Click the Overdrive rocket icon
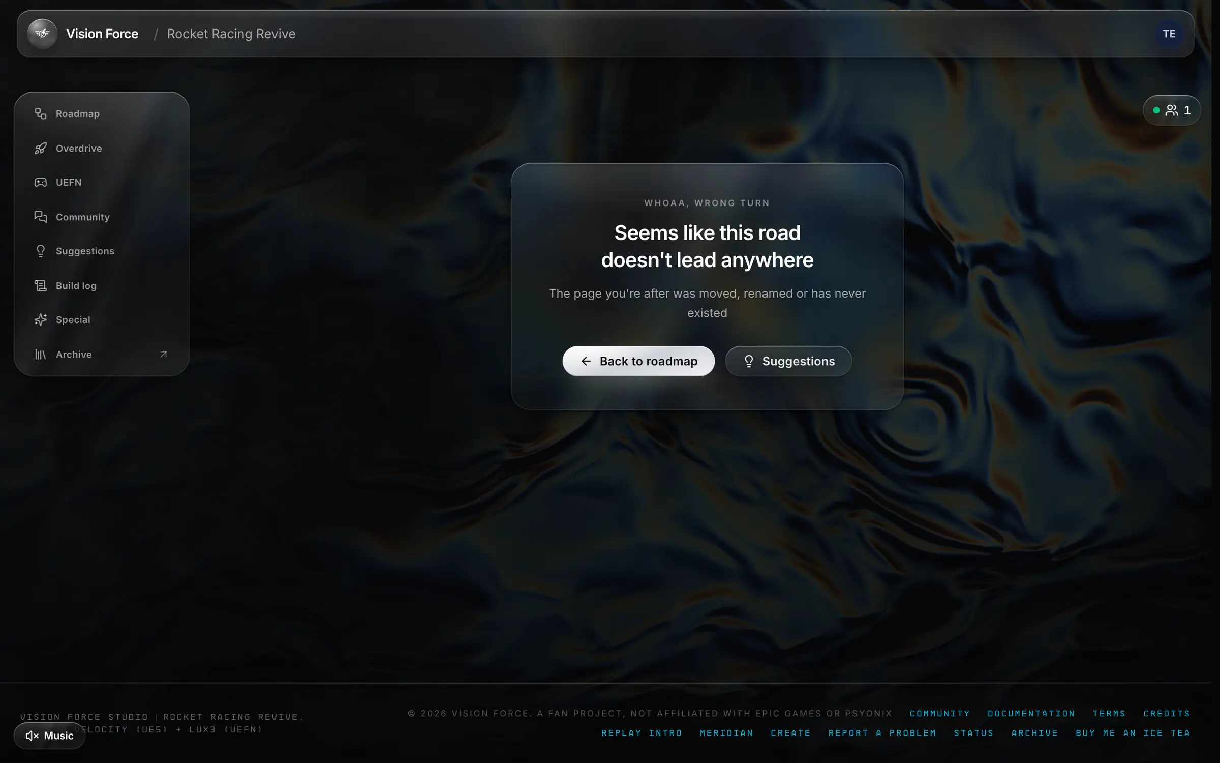This screenshot has width=1220, height=763. 41,148
